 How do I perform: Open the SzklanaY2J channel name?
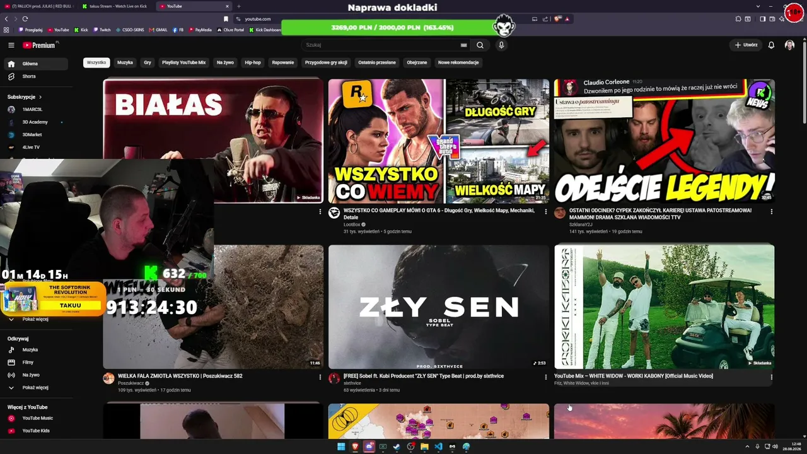pos(581,224)
